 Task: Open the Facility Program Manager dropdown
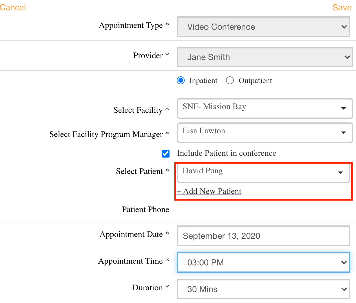coord(264,132)
